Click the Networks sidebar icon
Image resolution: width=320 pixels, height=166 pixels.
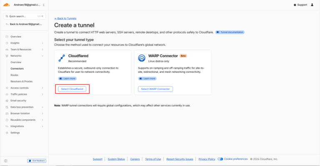[x=7, y=56]
